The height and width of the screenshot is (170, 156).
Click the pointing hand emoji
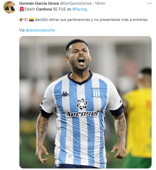click(x=22, y=20)
